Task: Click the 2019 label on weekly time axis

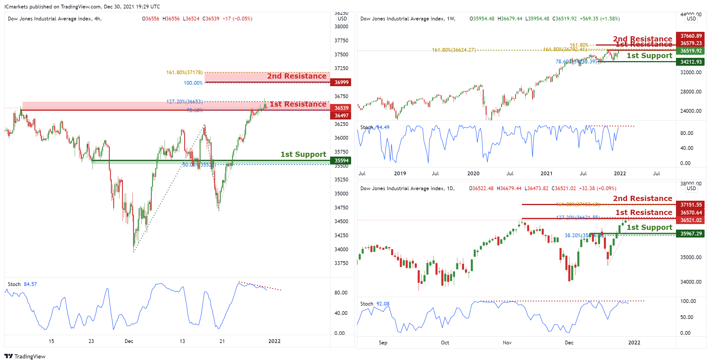Action: point(400,174)
